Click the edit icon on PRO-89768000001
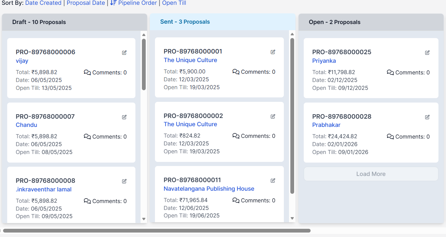This screenshot has width=446, height=237. click(x=273, y=52)
